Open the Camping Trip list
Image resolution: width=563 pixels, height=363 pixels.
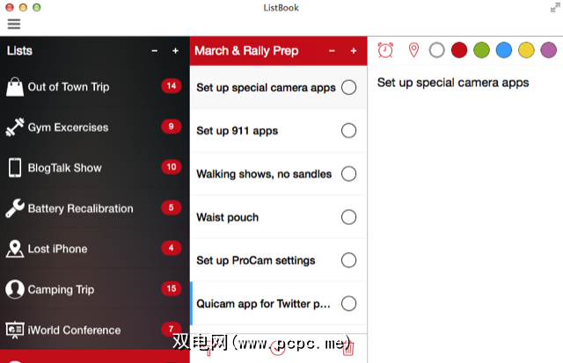click(95, 289)
